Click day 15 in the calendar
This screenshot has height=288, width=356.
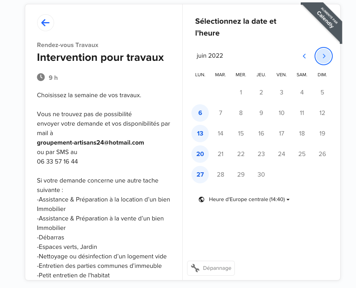(241, 134)
